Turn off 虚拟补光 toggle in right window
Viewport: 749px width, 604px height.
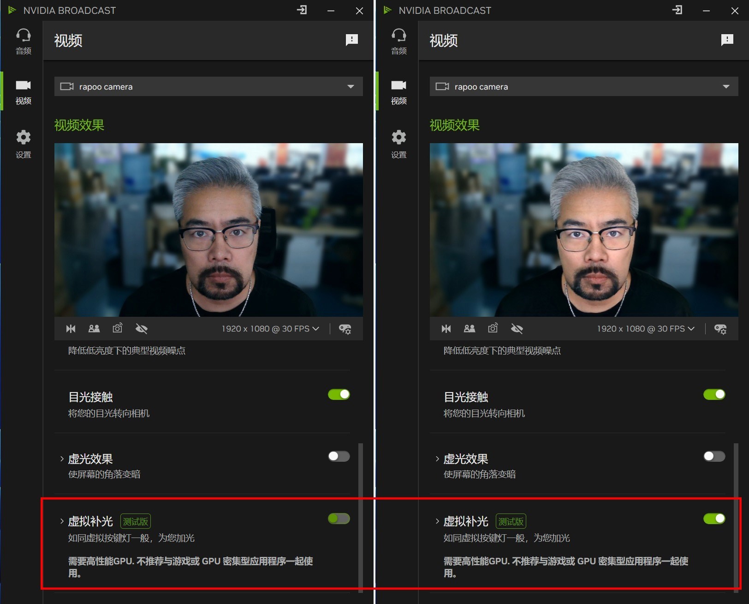coord(714,519)
